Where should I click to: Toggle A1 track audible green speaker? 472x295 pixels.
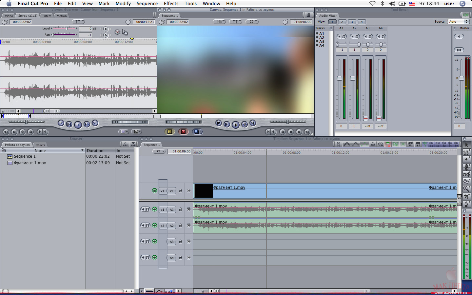tap(154, 209)
